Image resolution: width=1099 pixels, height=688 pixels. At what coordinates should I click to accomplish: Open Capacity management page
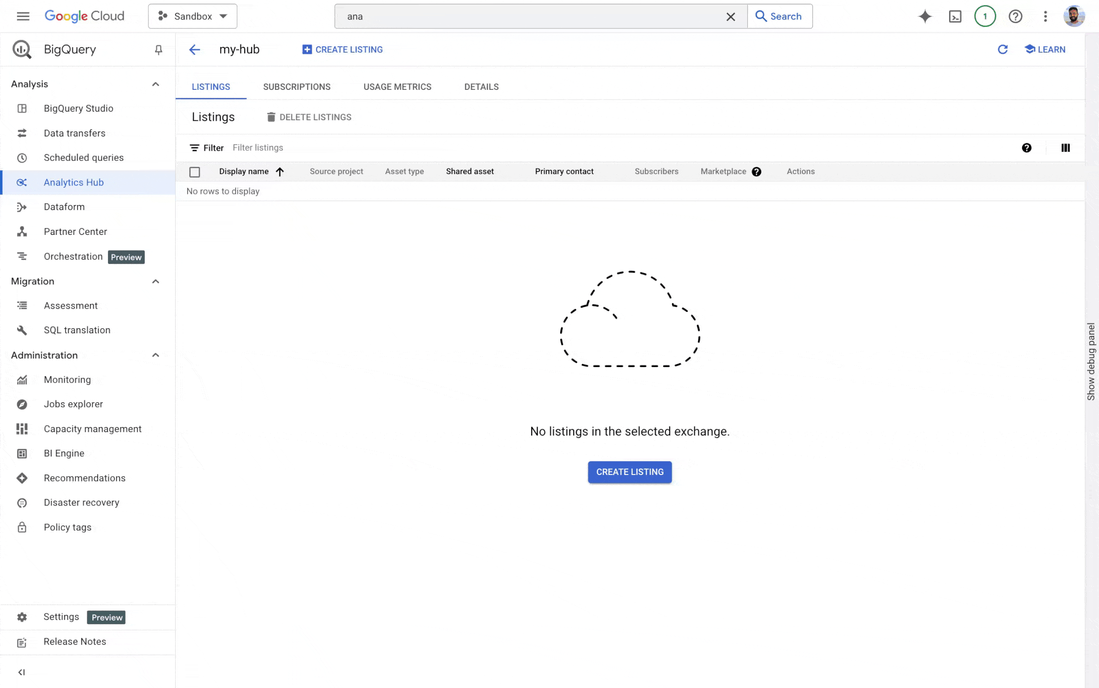pos(88,429)
